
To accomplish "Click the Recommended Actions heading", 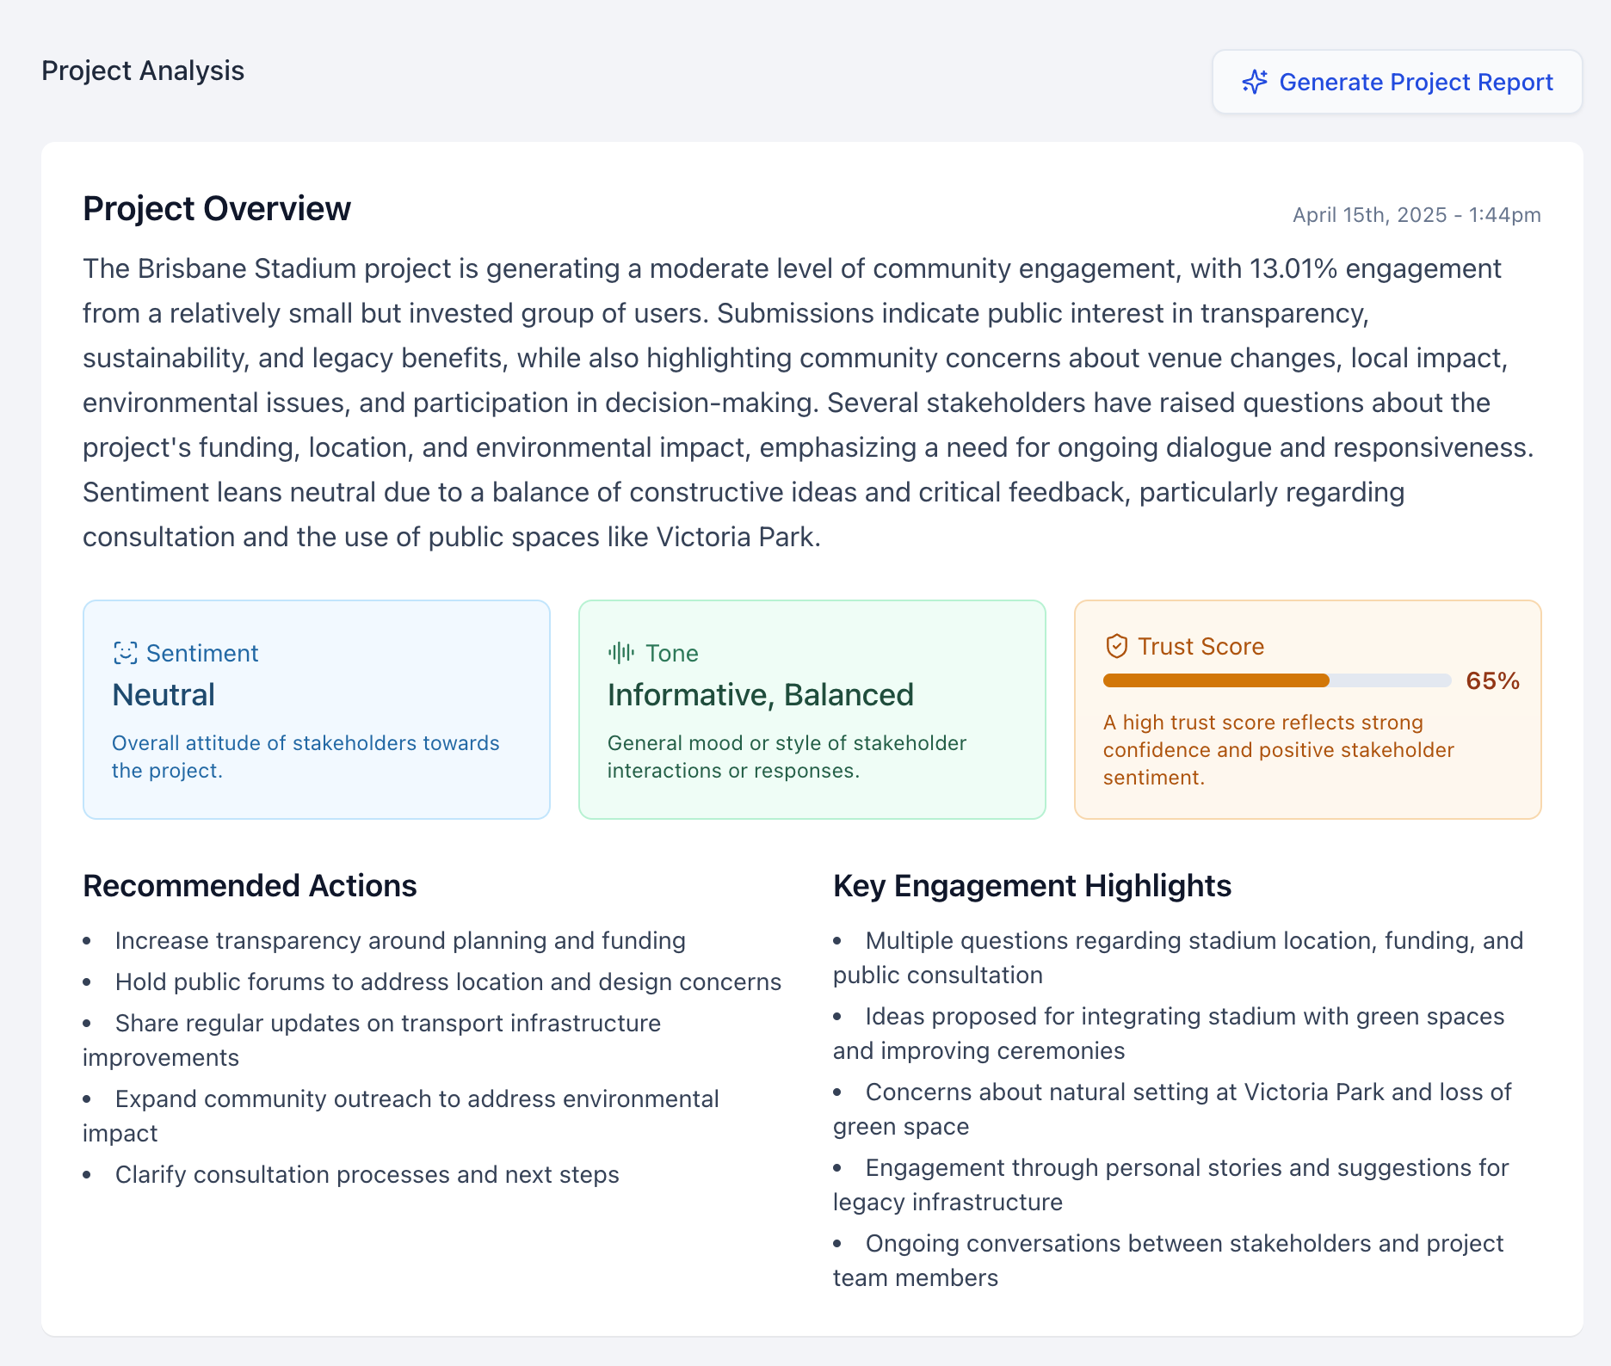I will (x=250, y=886).
